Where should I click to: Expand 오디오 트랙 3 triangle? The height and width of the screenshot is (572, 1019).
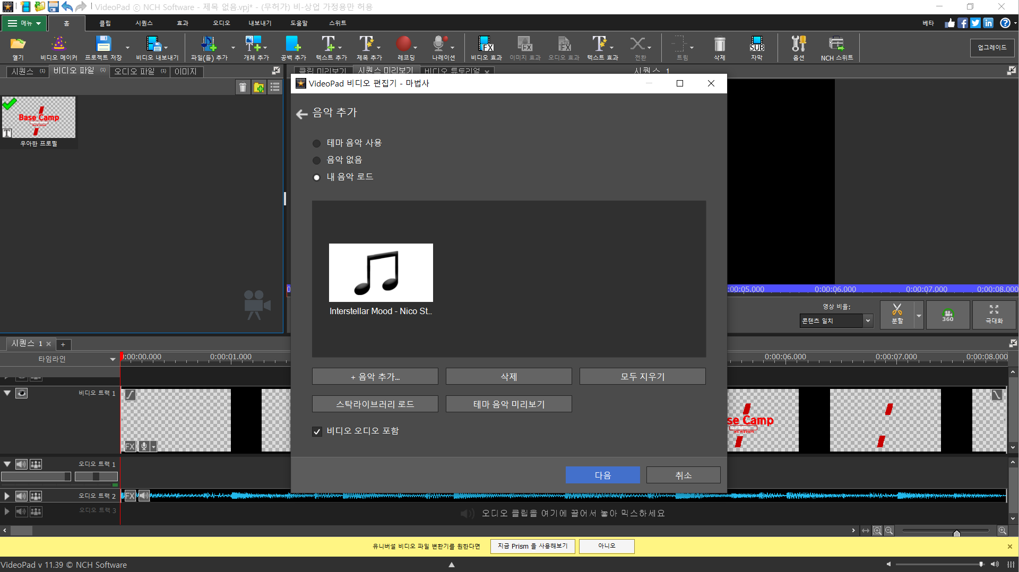click(7, 512)
